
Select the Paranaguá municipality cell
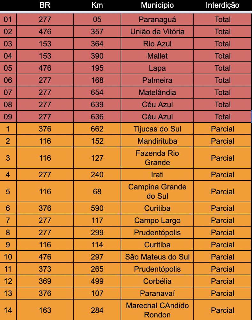(x=157, y=20)
